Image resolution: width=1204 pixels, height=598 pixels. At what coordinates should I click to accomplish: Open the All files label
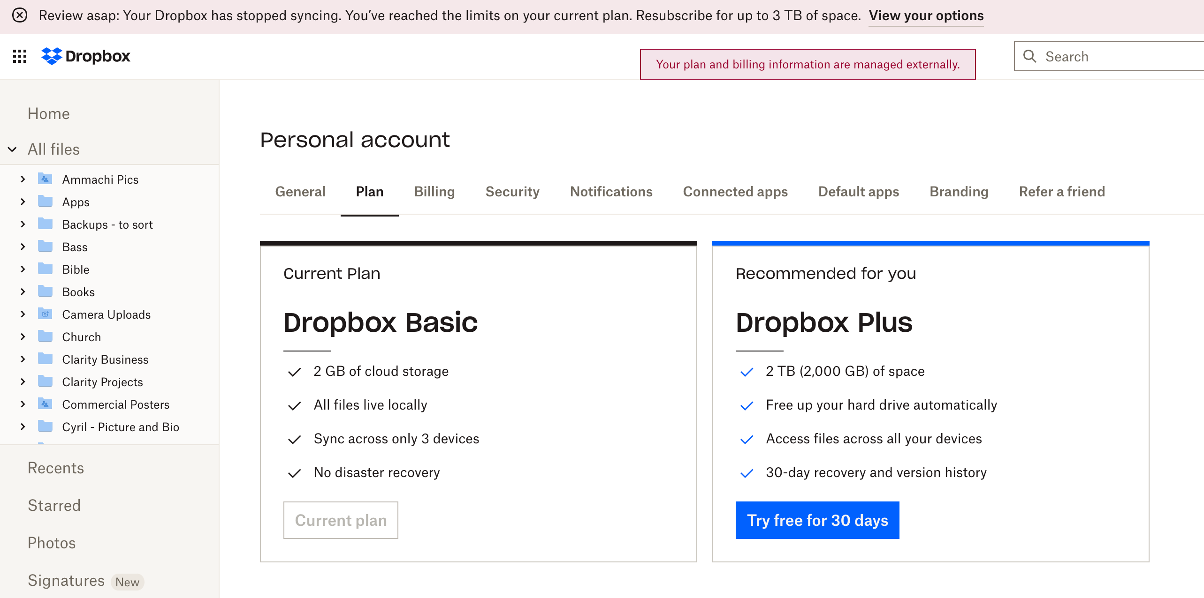pyautogui.click(x=54, y=149)
